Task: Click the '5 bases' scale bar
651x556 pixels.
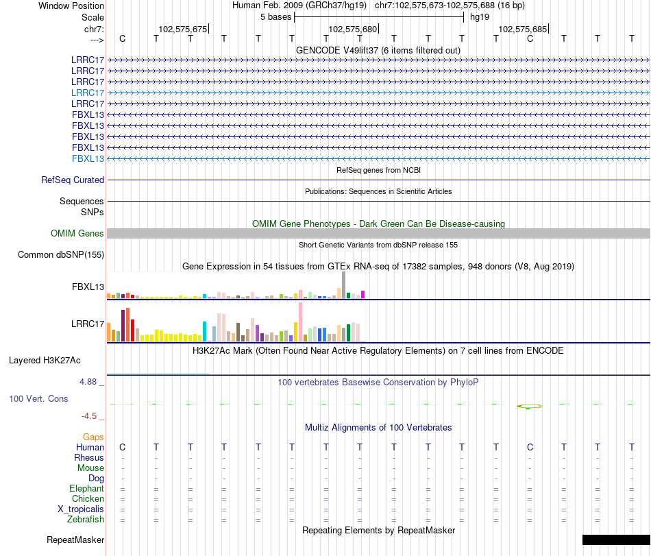Action: (x=379, y=17)
